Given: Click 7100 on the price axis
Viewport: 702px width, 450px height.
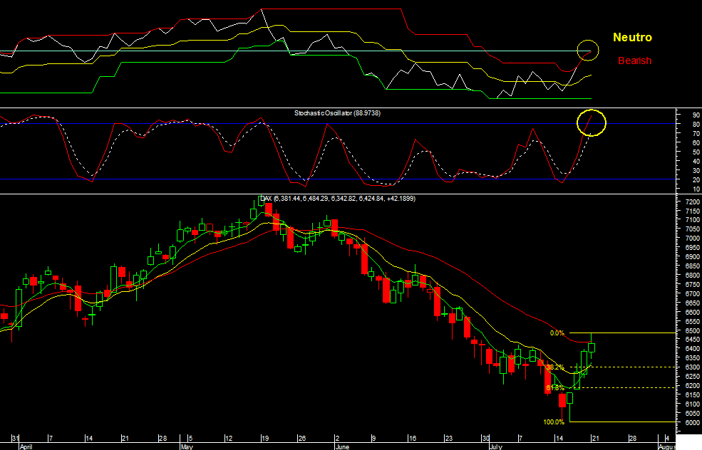Looking at the screenshot, I should (x=692, y=220).
